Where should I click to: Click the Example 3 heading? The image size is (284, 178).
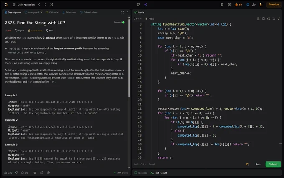(x=11, y=144)
